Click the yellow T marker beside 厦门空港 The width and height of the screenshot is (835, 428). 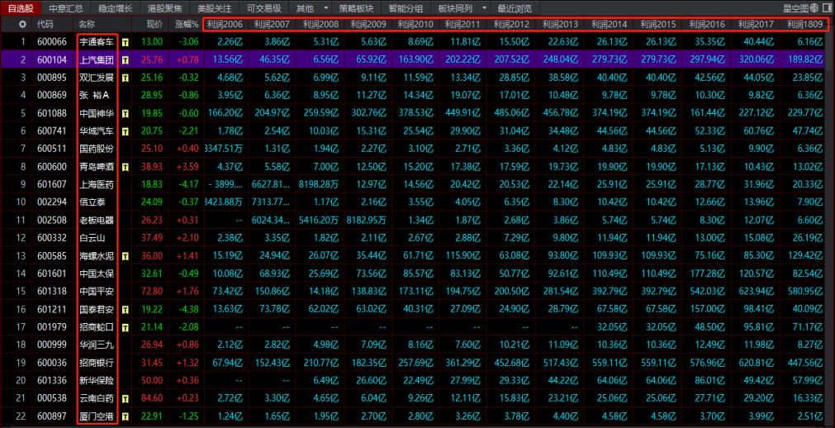coord(126,416)
